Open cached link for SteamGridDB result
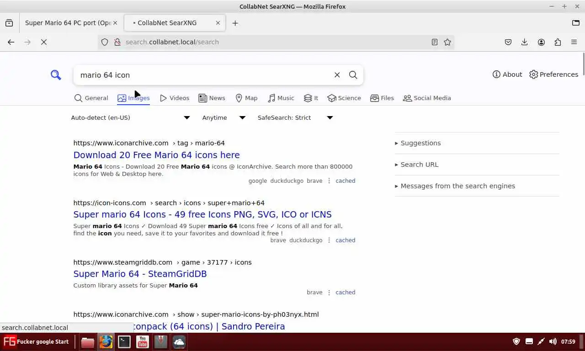 click(345, 292)
